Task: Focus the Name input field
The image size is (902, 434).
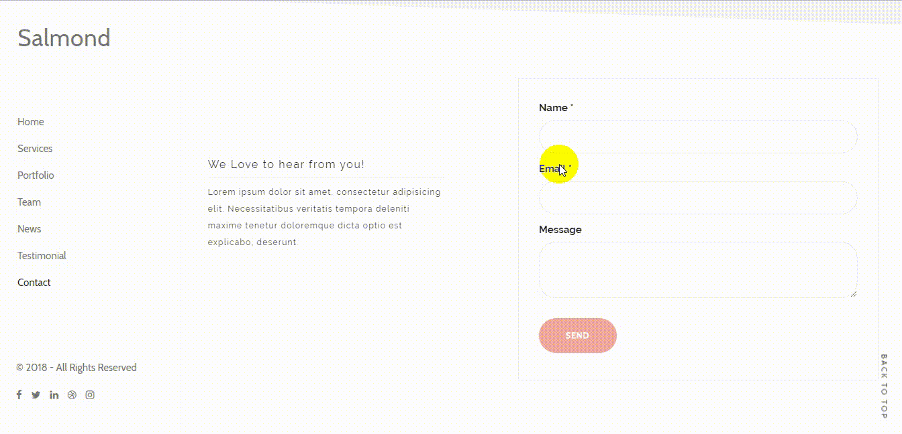Action: click(698, 137)
